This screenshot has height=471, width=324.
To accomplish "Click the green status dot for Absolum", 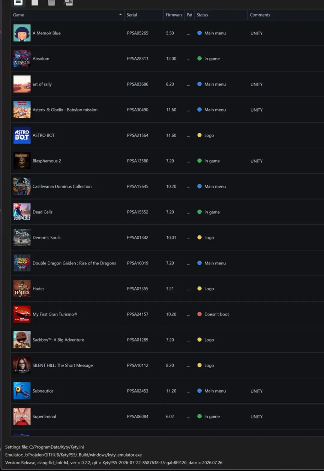I will pos(199,59).
